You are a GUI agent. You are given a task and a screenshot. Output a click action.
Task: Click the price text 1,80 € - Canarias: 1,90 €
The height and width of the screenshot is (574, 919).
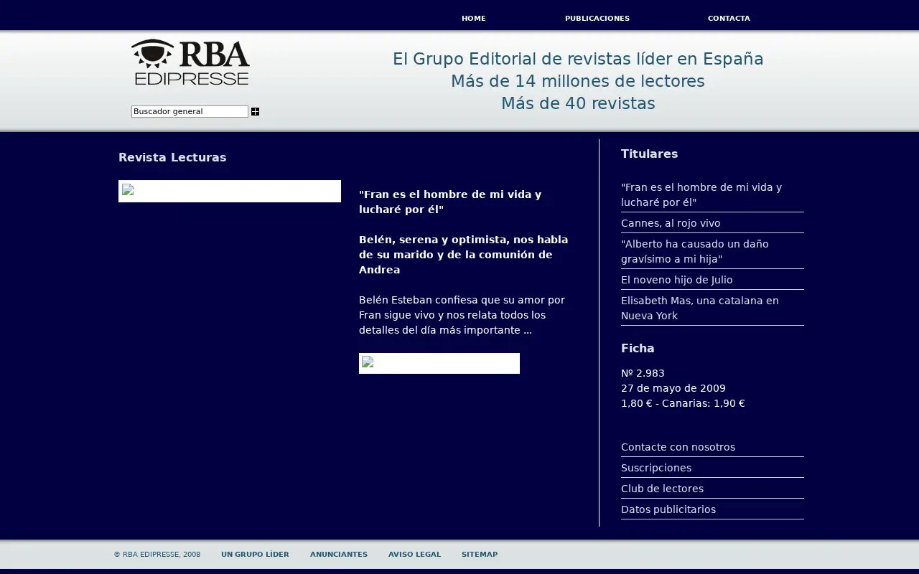[683, 403]
